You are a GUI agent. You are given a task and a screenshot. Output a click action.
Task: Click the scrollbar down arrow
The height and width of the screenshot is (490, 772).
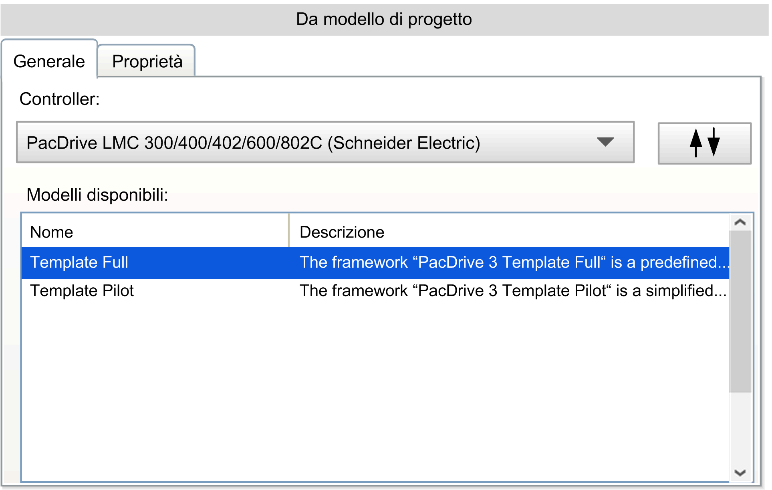pyautogui.click(x=740, y=473)
